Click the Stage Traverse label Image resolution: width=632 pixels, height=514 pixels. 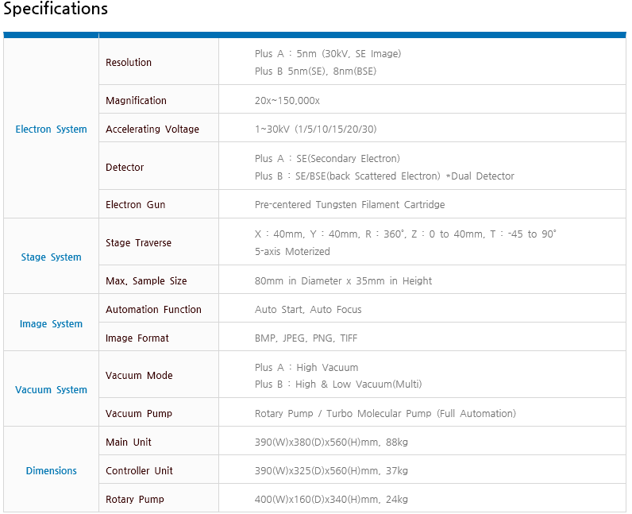click(138, 242)
